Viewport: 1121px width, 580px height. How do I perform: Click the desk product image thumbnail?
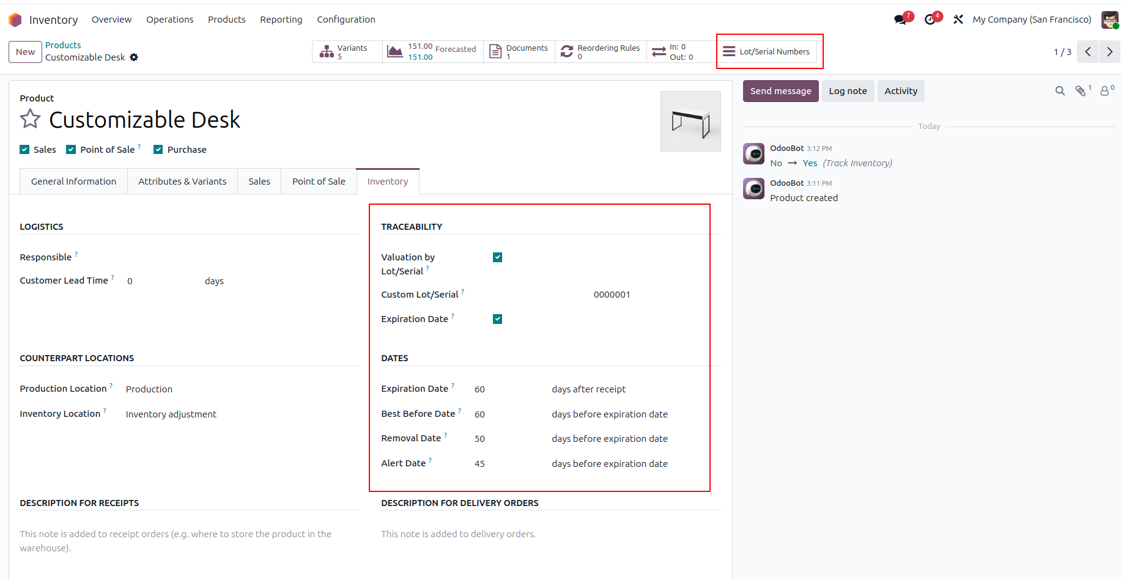[x=690, y=121]
